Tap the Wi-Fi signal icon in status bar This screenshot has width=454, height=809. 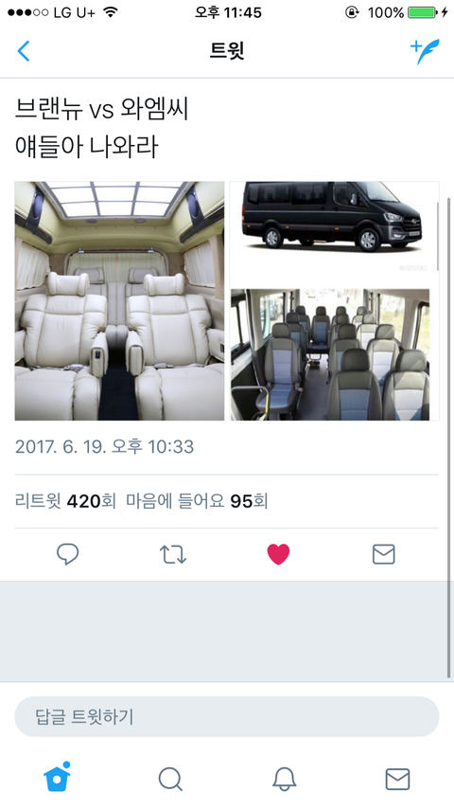[x=110, y=12]
